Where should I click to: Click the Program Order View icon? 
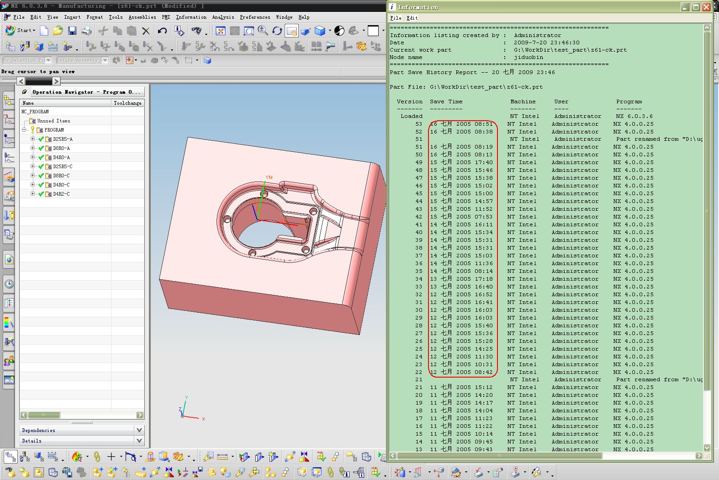pyautogui.click(x=10, y=456)
